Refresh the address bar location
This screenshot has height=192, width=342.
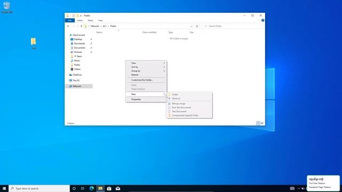(197, 26)
